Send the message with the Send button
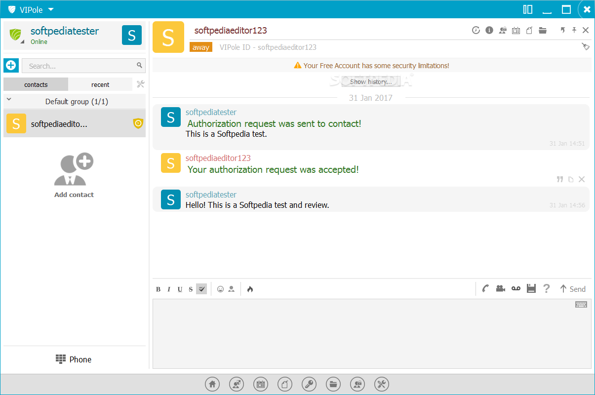595x395 pixels. 572,289
